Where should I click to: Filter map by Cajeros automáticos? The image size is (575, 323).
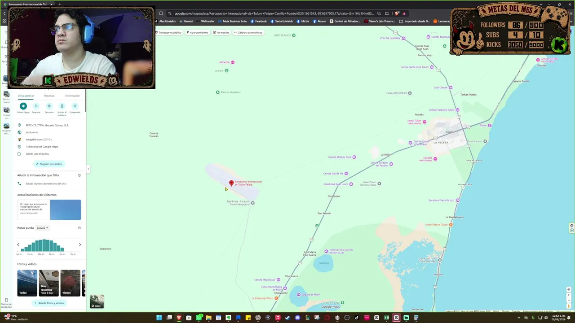pos(248,32)
